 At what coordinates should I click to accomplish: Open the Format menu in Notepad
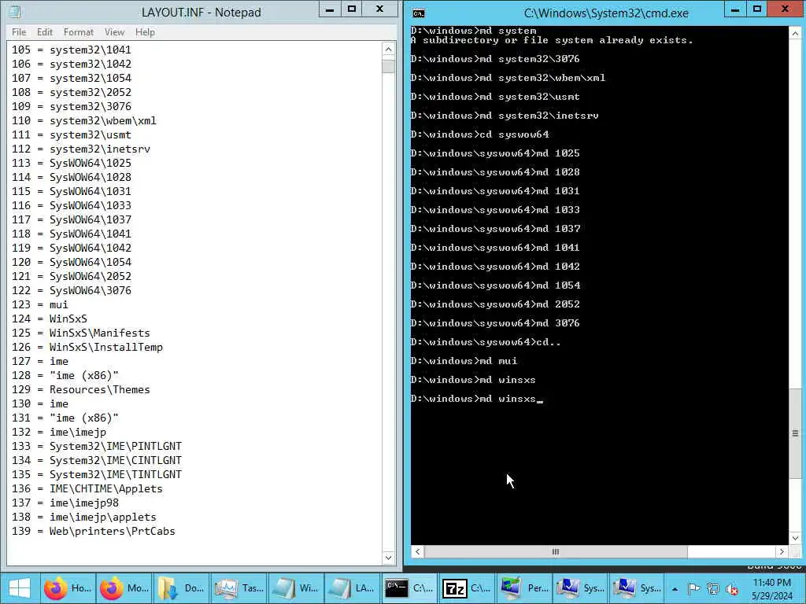[79, 31]
